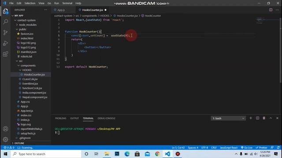Change UTF-8 file encoding
Screen dimensions: 282x158
204,147
